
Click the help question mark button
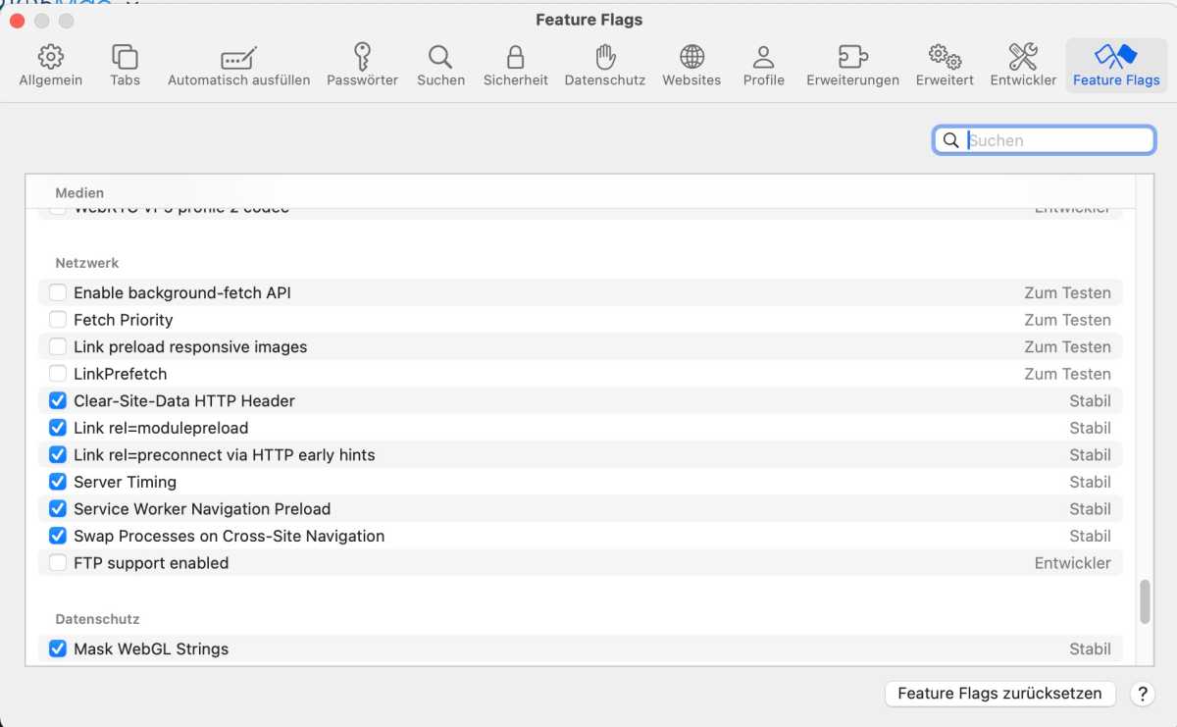point(1142,694)
